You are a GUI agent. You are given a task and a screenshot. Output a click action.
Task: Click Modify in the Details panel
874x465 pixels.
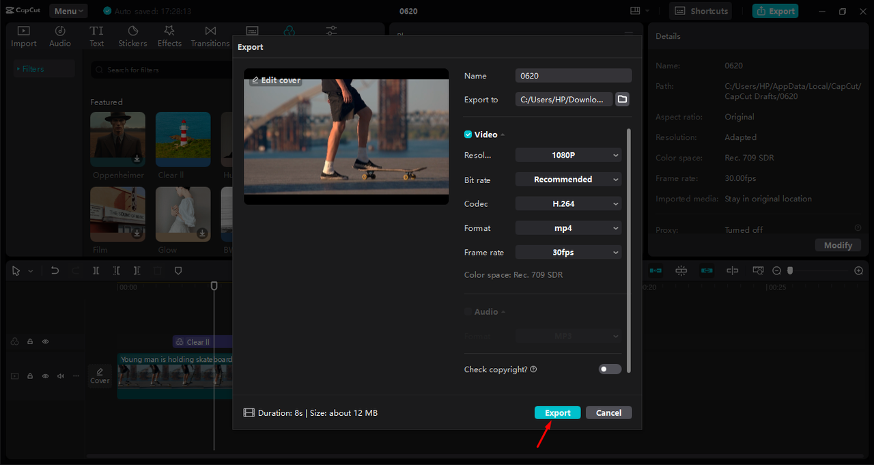coord(838,245)
